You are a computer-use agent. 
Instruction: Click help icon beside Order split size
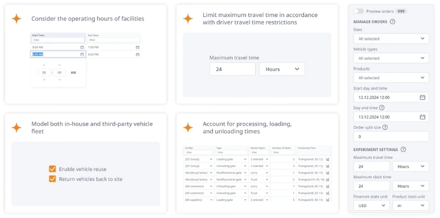(x=385, y=127)
